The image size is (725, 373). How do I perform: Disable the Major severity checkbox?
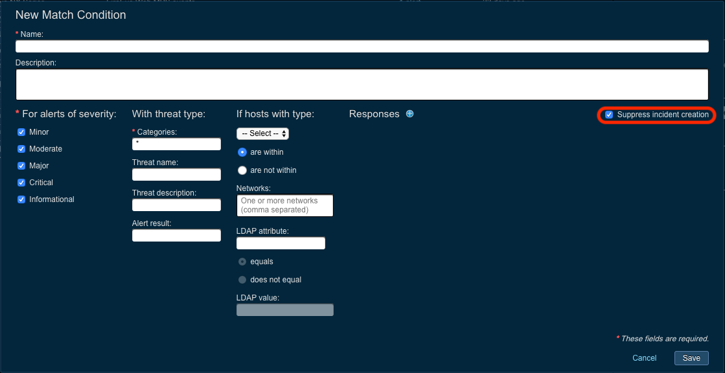point(21,166)
